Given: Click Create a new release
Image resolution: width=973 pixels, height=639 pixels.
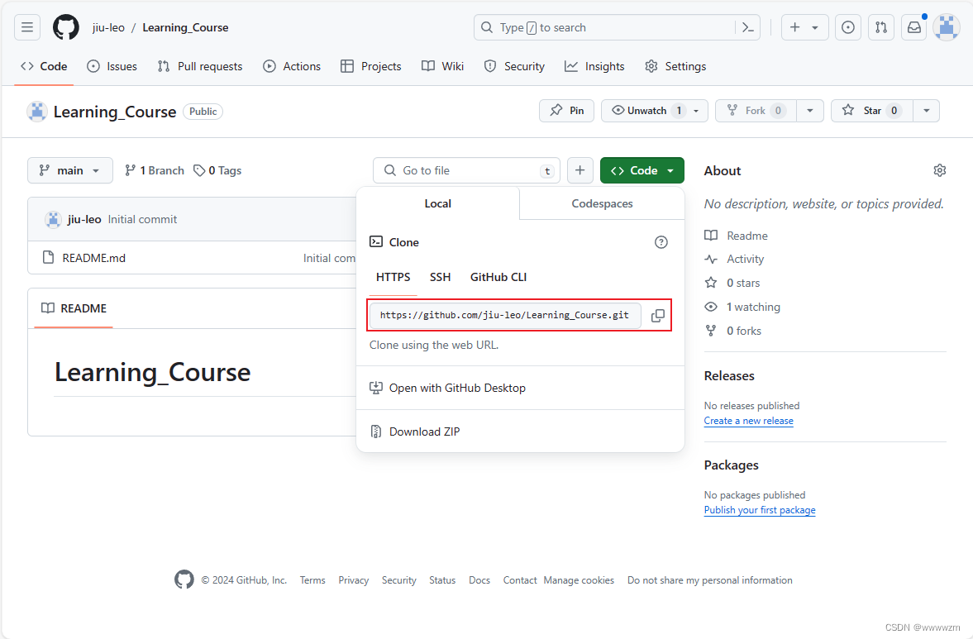Looking at the screenshot, I should pyautogui.click(x=748, y=421).
